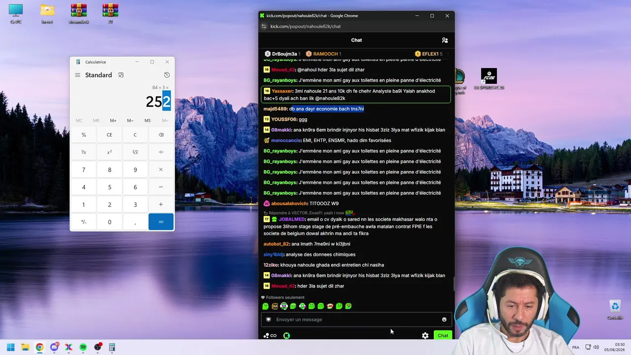
Task: Open the Corbeille recycle bin desktop icon
Action: click(x=615, y=310)
